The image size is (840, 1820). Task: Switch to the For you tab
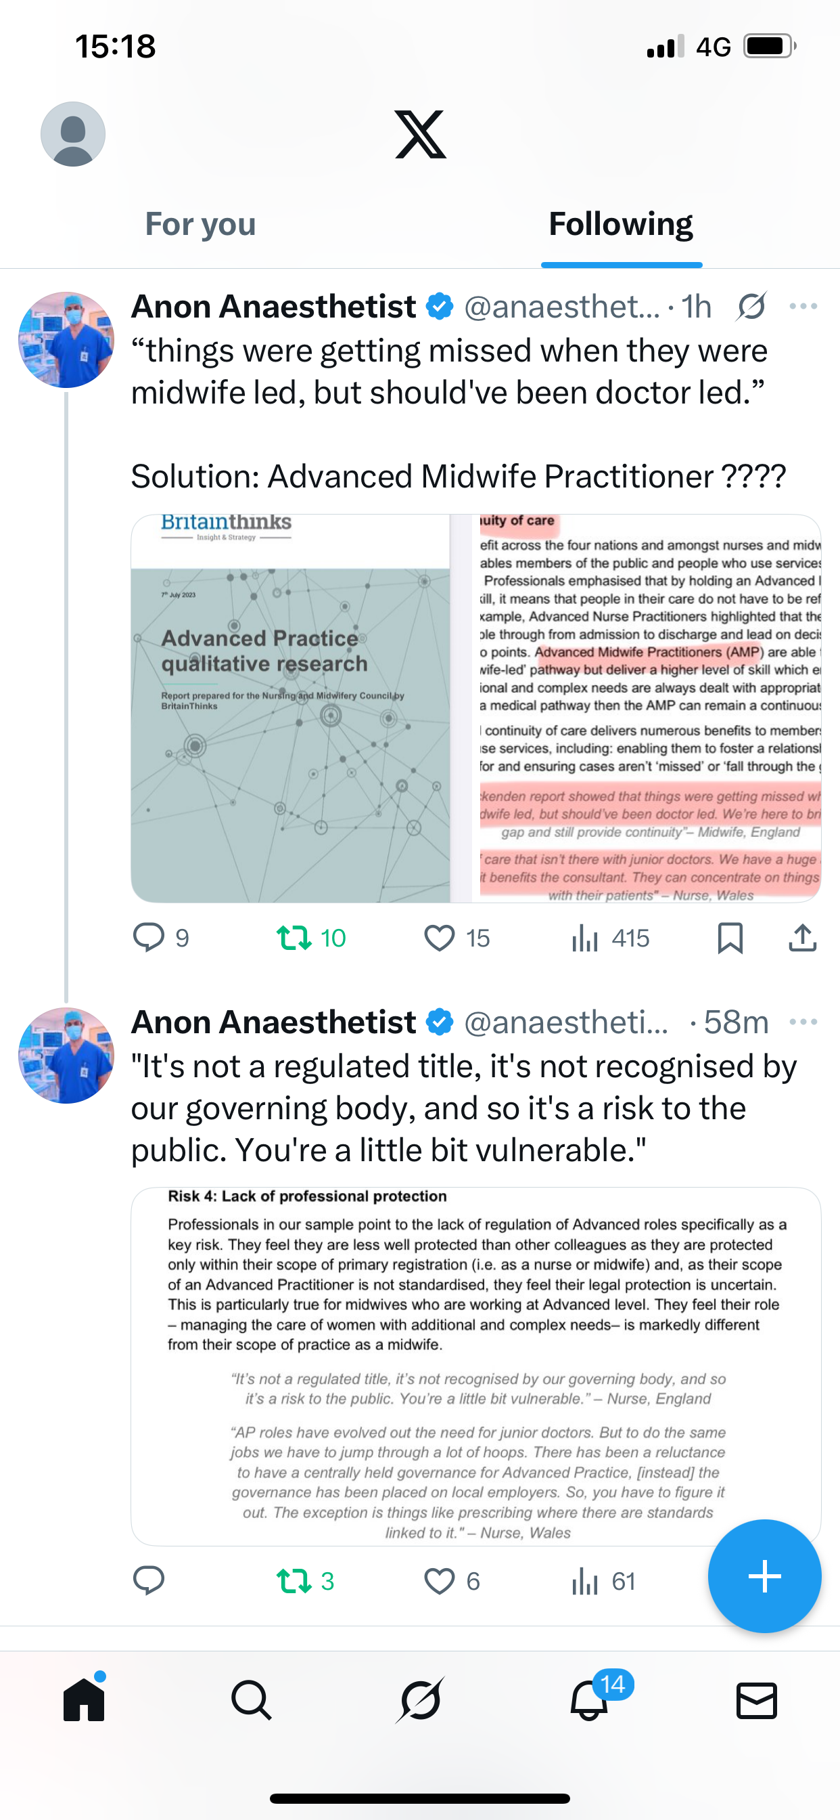(200, 224)
